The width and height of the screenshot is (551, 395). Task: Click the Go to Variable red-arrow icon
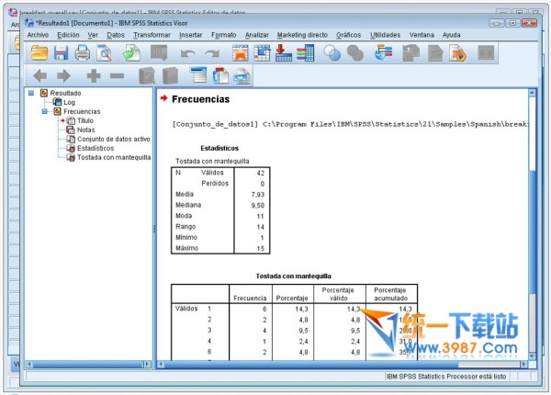(283, 53)
